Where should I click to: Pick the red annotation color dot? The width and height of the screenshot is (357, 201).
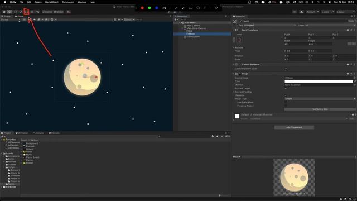coord(142,8)
